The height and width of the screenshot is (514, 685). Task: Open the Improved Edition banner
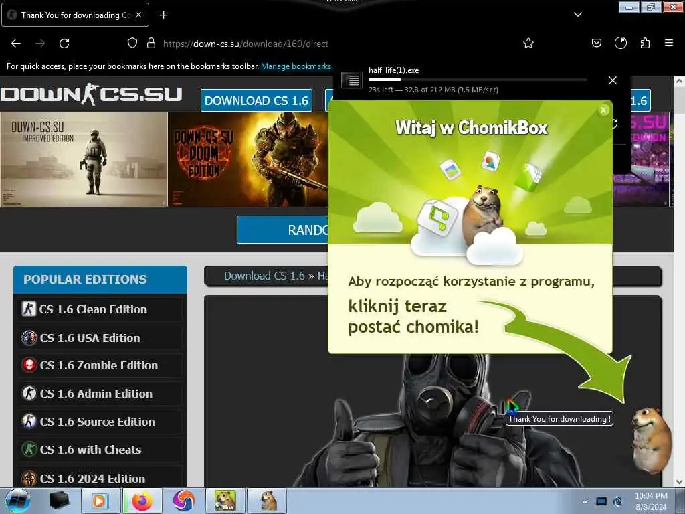[x=84, y=159]
